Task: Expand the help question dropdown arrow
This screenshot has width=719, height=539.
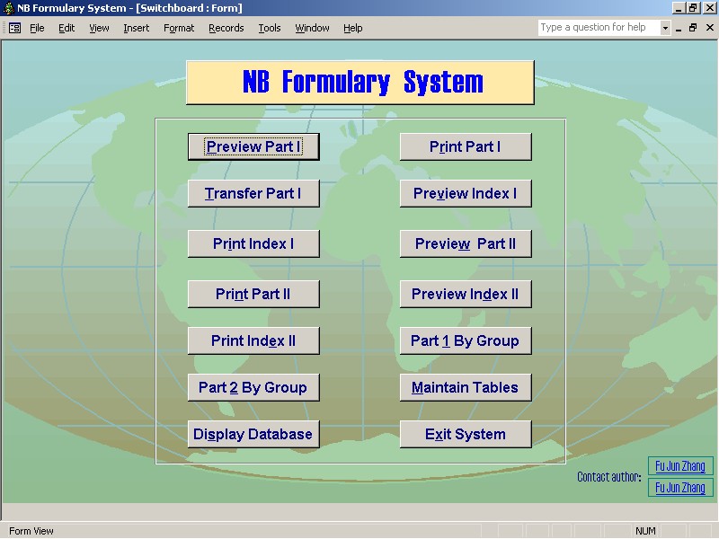Action: pyautogui.click(x=665, y=28)
